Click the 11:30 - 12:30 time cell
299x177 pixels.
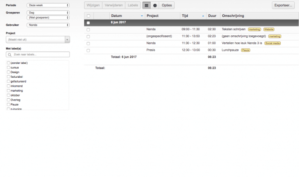click(191, 43)
